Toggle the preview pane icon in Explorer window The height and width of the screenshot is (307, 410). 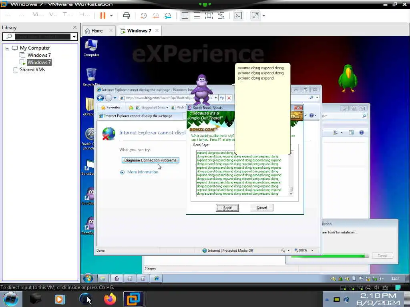pyautogui.click(x=351, y=133)
